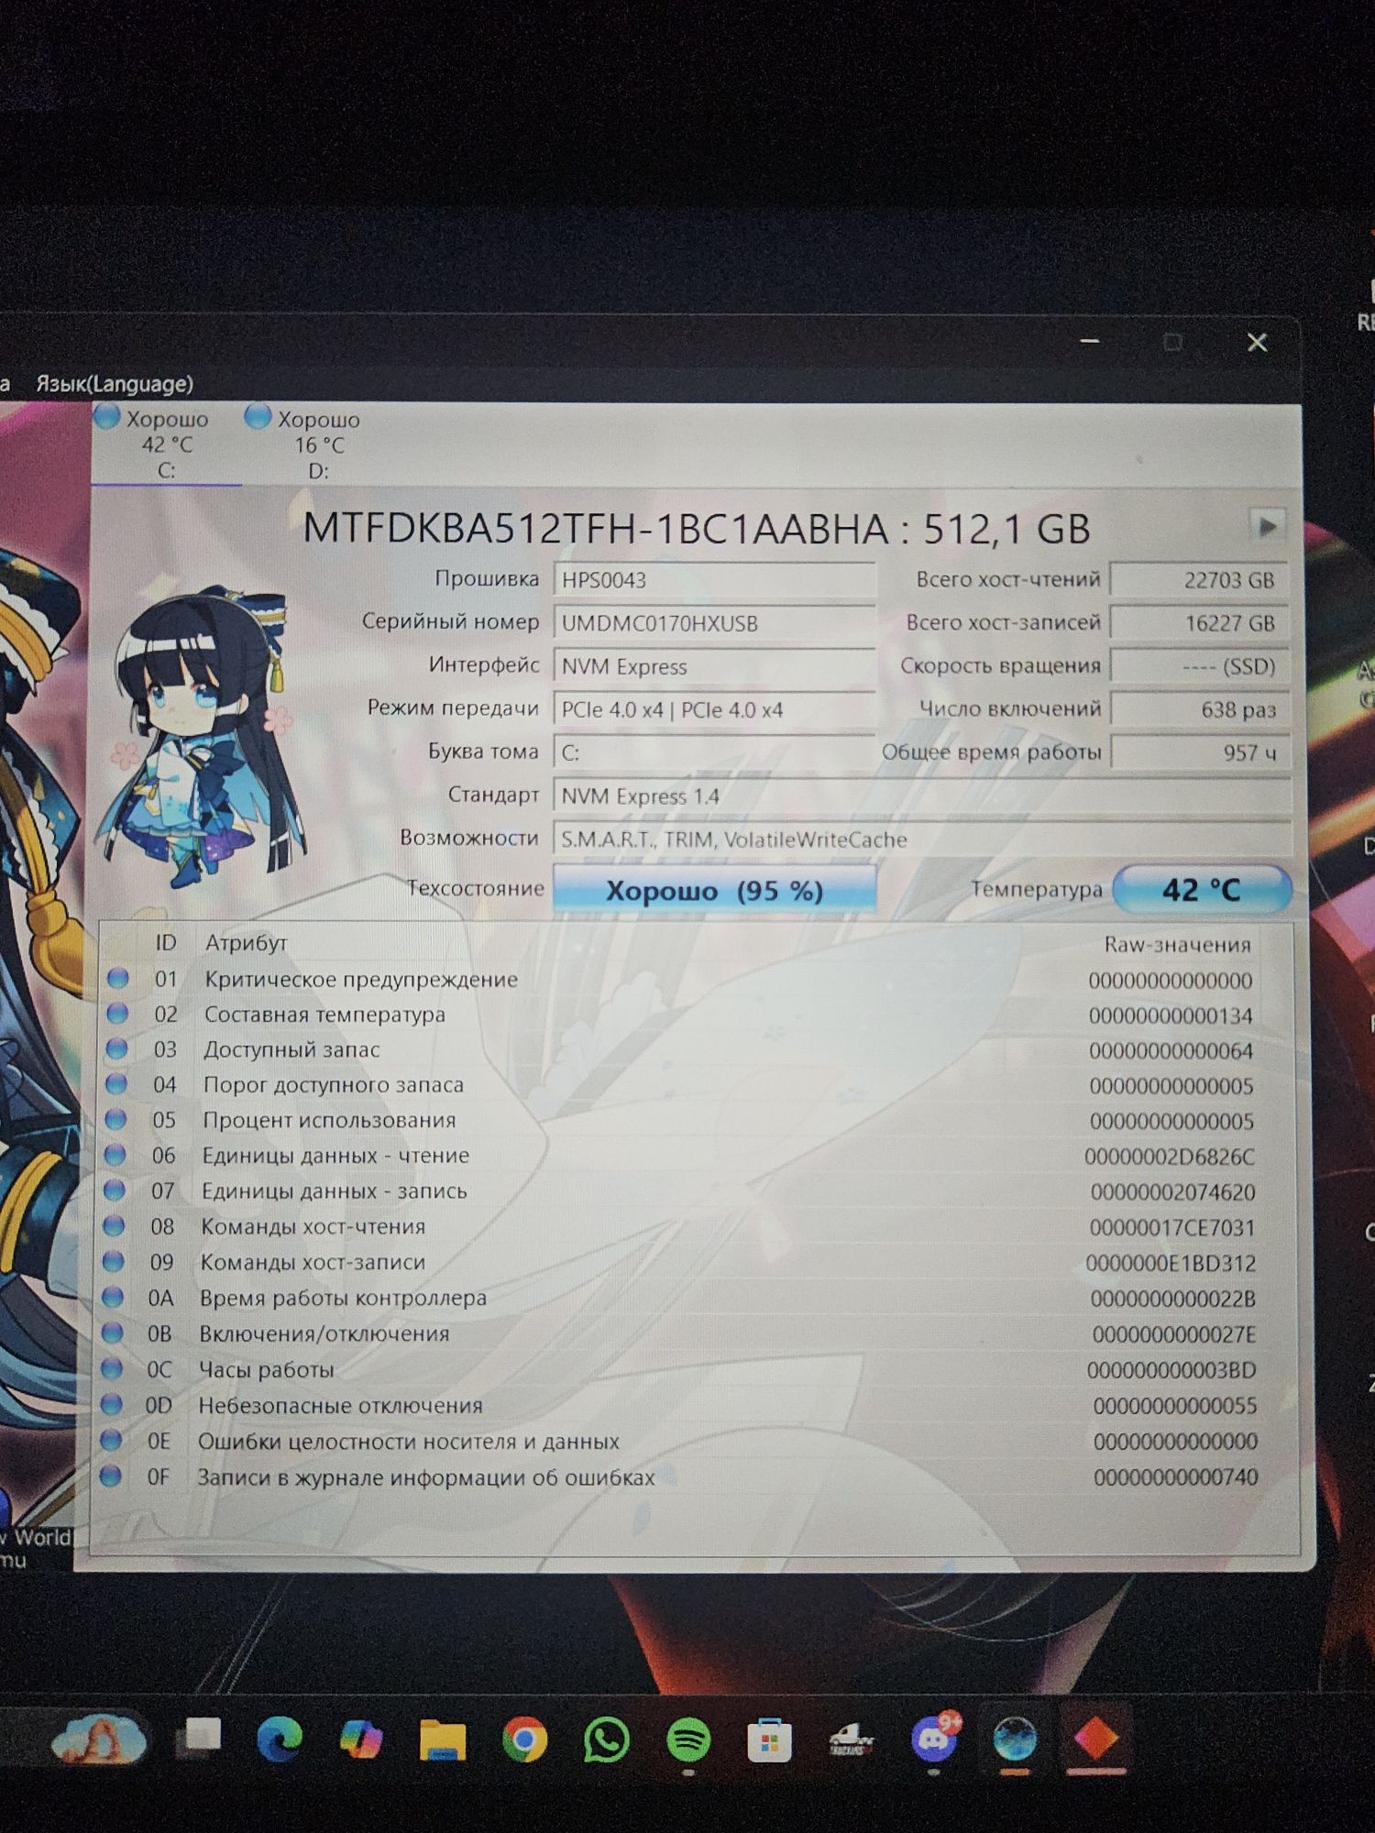Select row 02 Составная температура
1375x1833 pixels.
click(x=697, y=1015)
